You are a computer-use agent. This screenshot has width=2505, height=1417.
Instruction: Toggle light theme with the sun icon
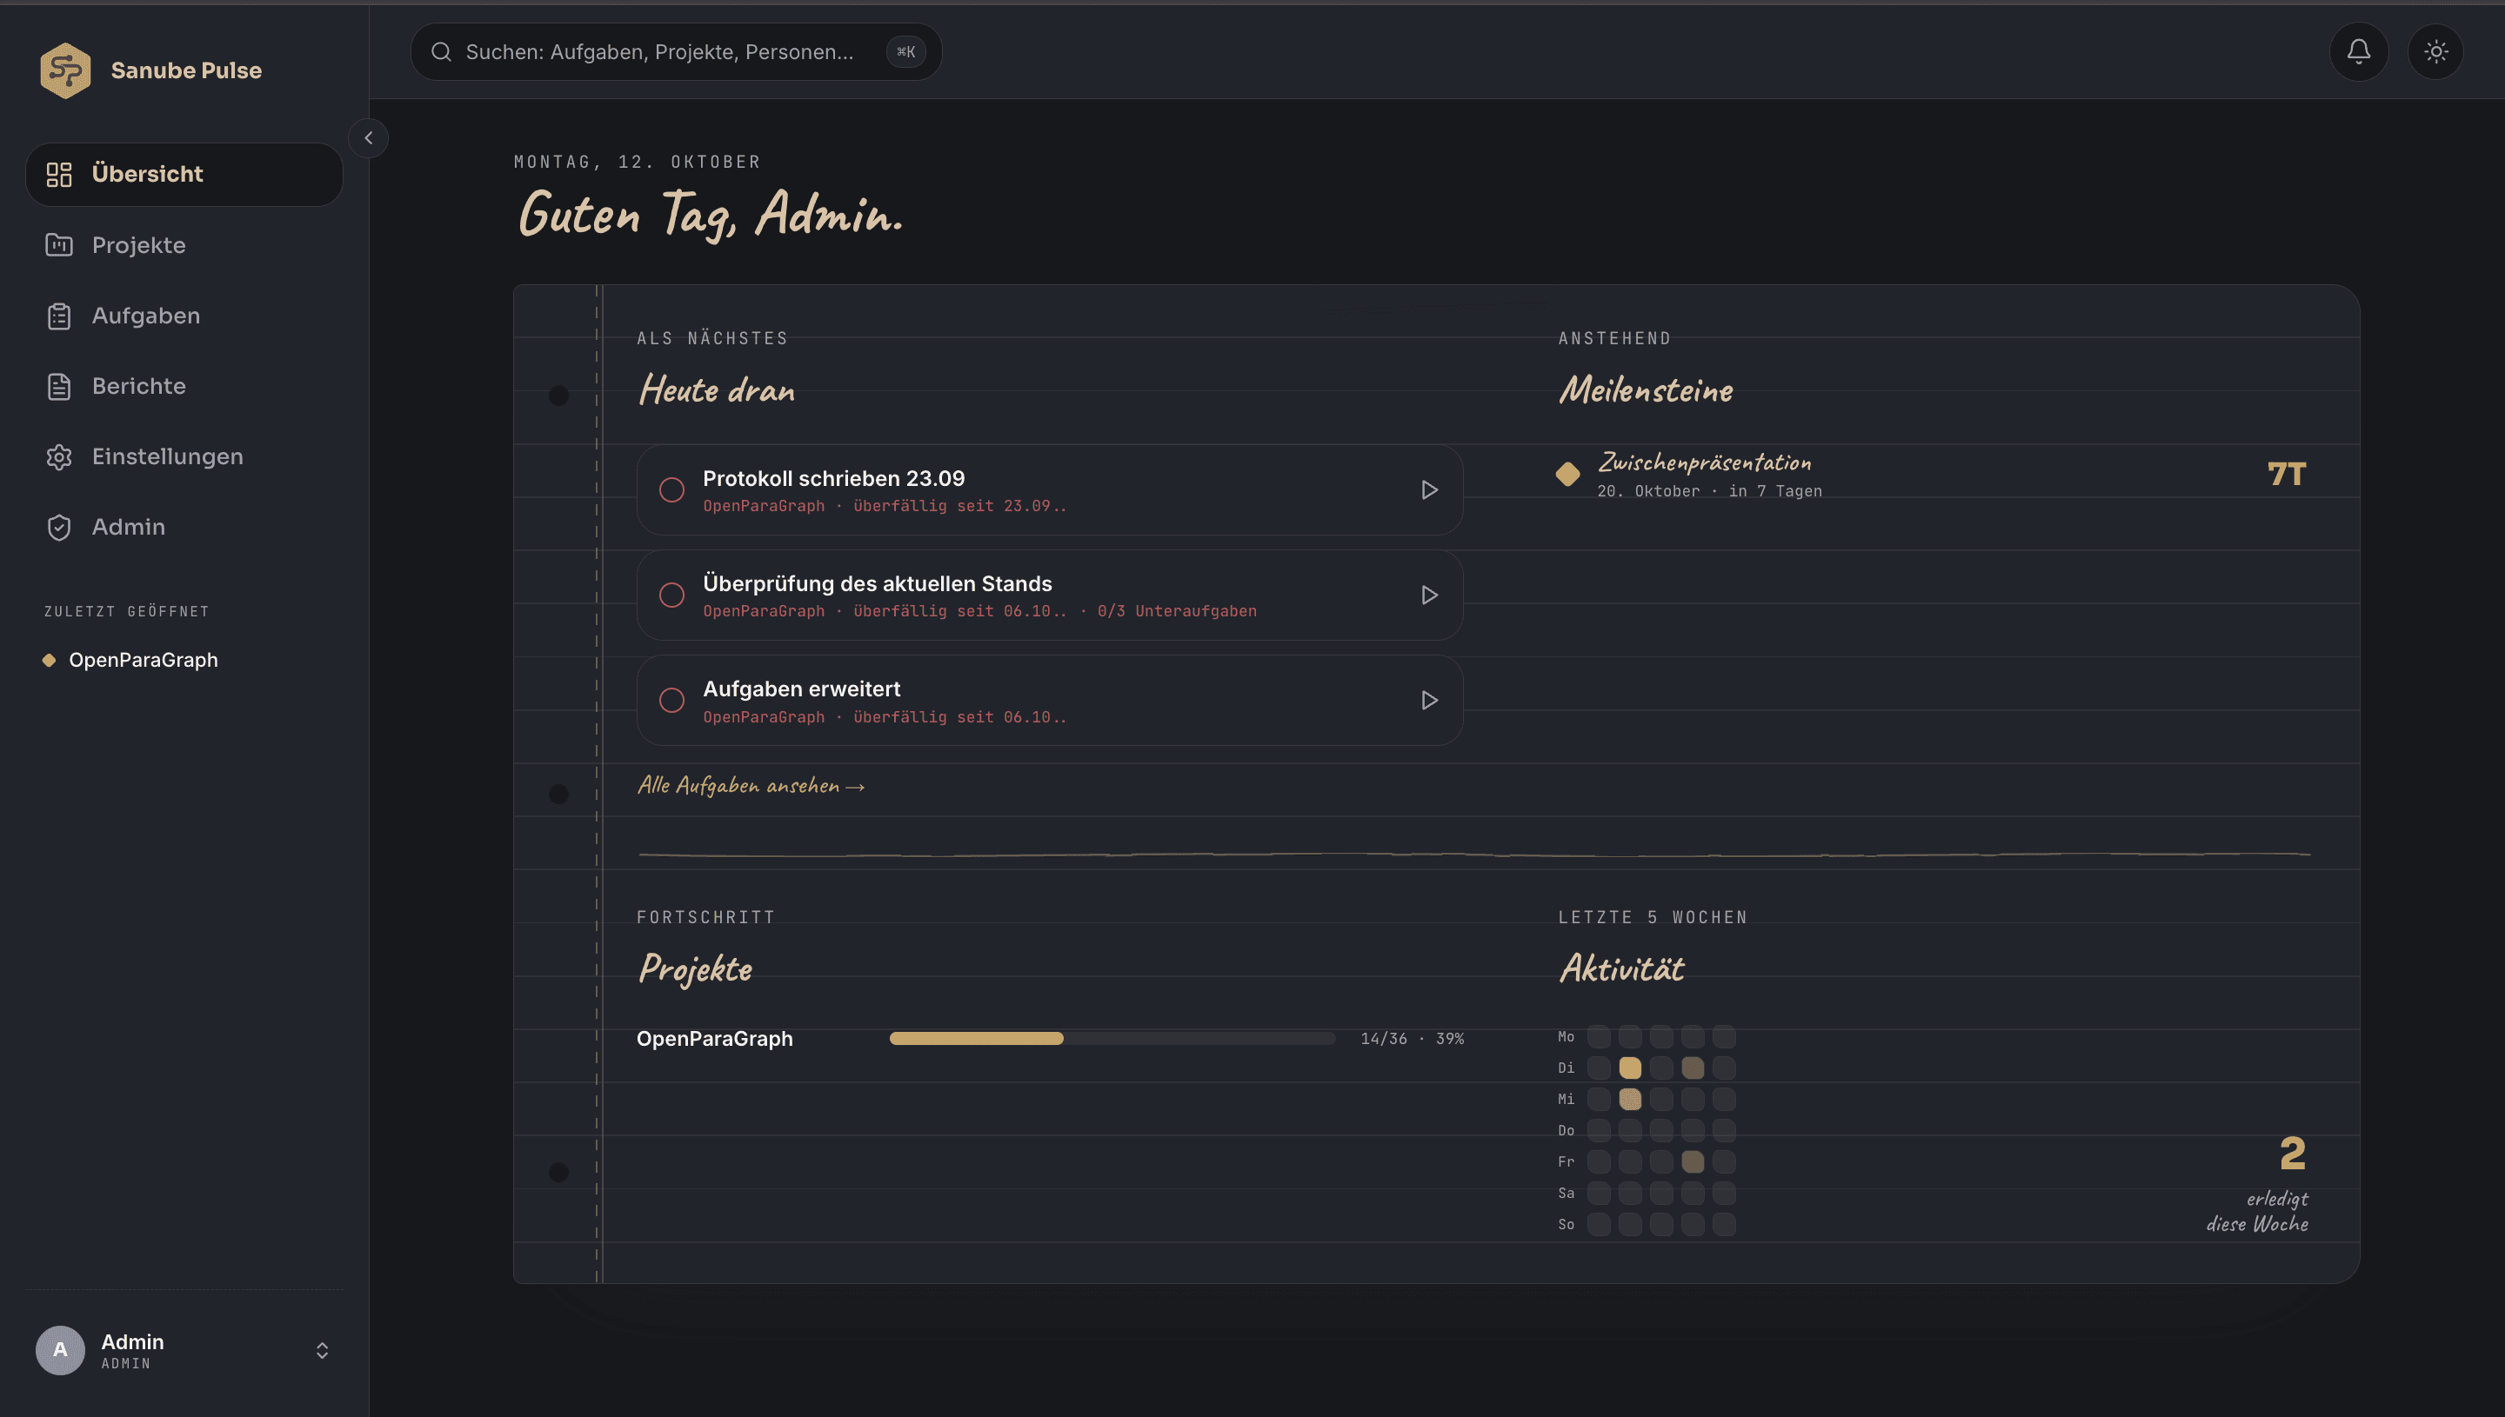point(2436,51)
